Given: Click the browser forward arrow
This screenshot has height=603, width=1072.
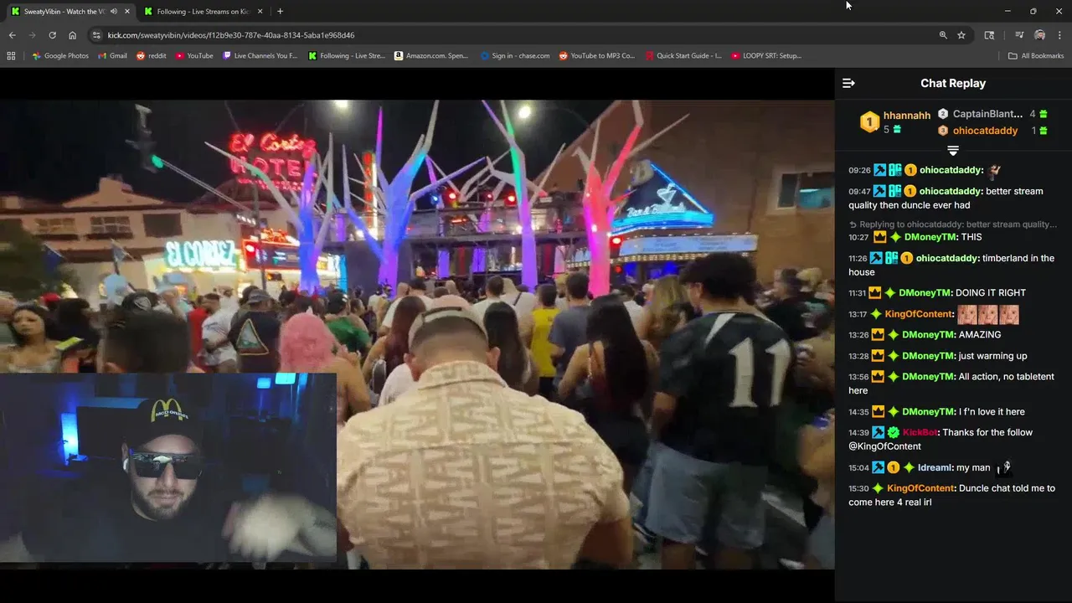Looking at the screenshot, I should point(32,35).
